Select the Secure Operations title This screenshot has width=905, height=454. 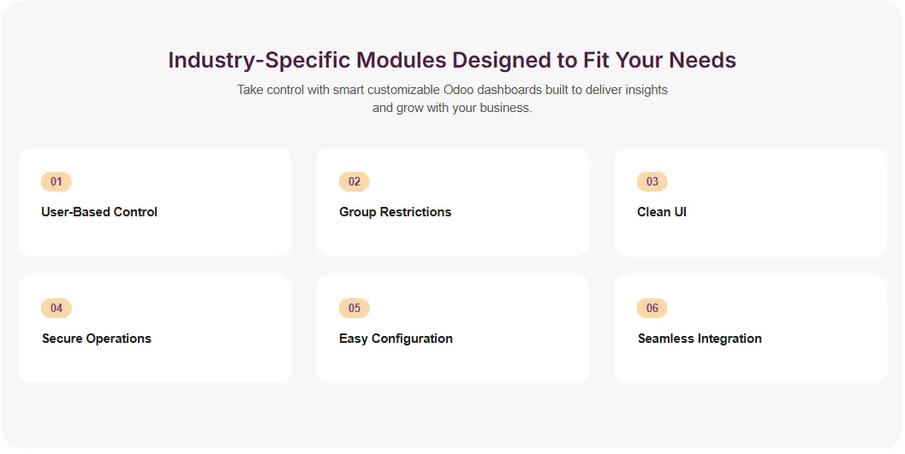coord(97,339)
